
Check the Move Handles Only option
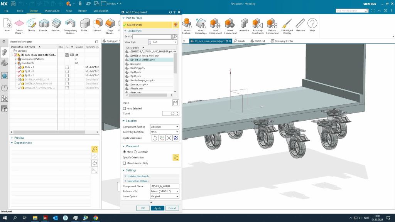pos(124,163)
